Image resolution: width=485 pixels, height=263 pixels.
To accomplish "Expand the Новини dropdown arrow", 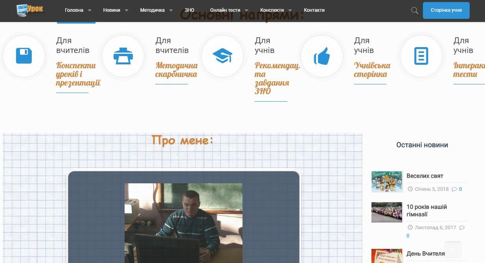I will tap(127, 11).
